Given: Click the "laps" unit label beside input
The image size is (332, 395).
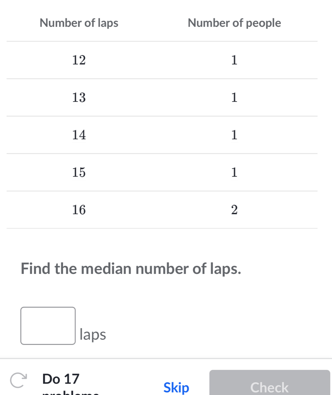Looking at the screenshot, I should pos(93,334).
